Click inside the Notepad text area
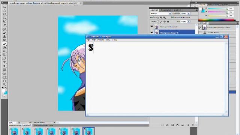 click(155, 78)
